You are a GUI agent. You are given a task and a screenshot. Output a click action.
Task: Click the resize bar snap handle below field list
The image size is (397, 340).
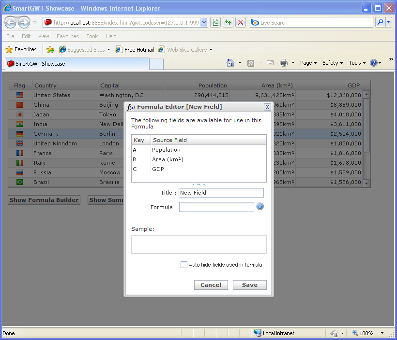pos(199,184)
